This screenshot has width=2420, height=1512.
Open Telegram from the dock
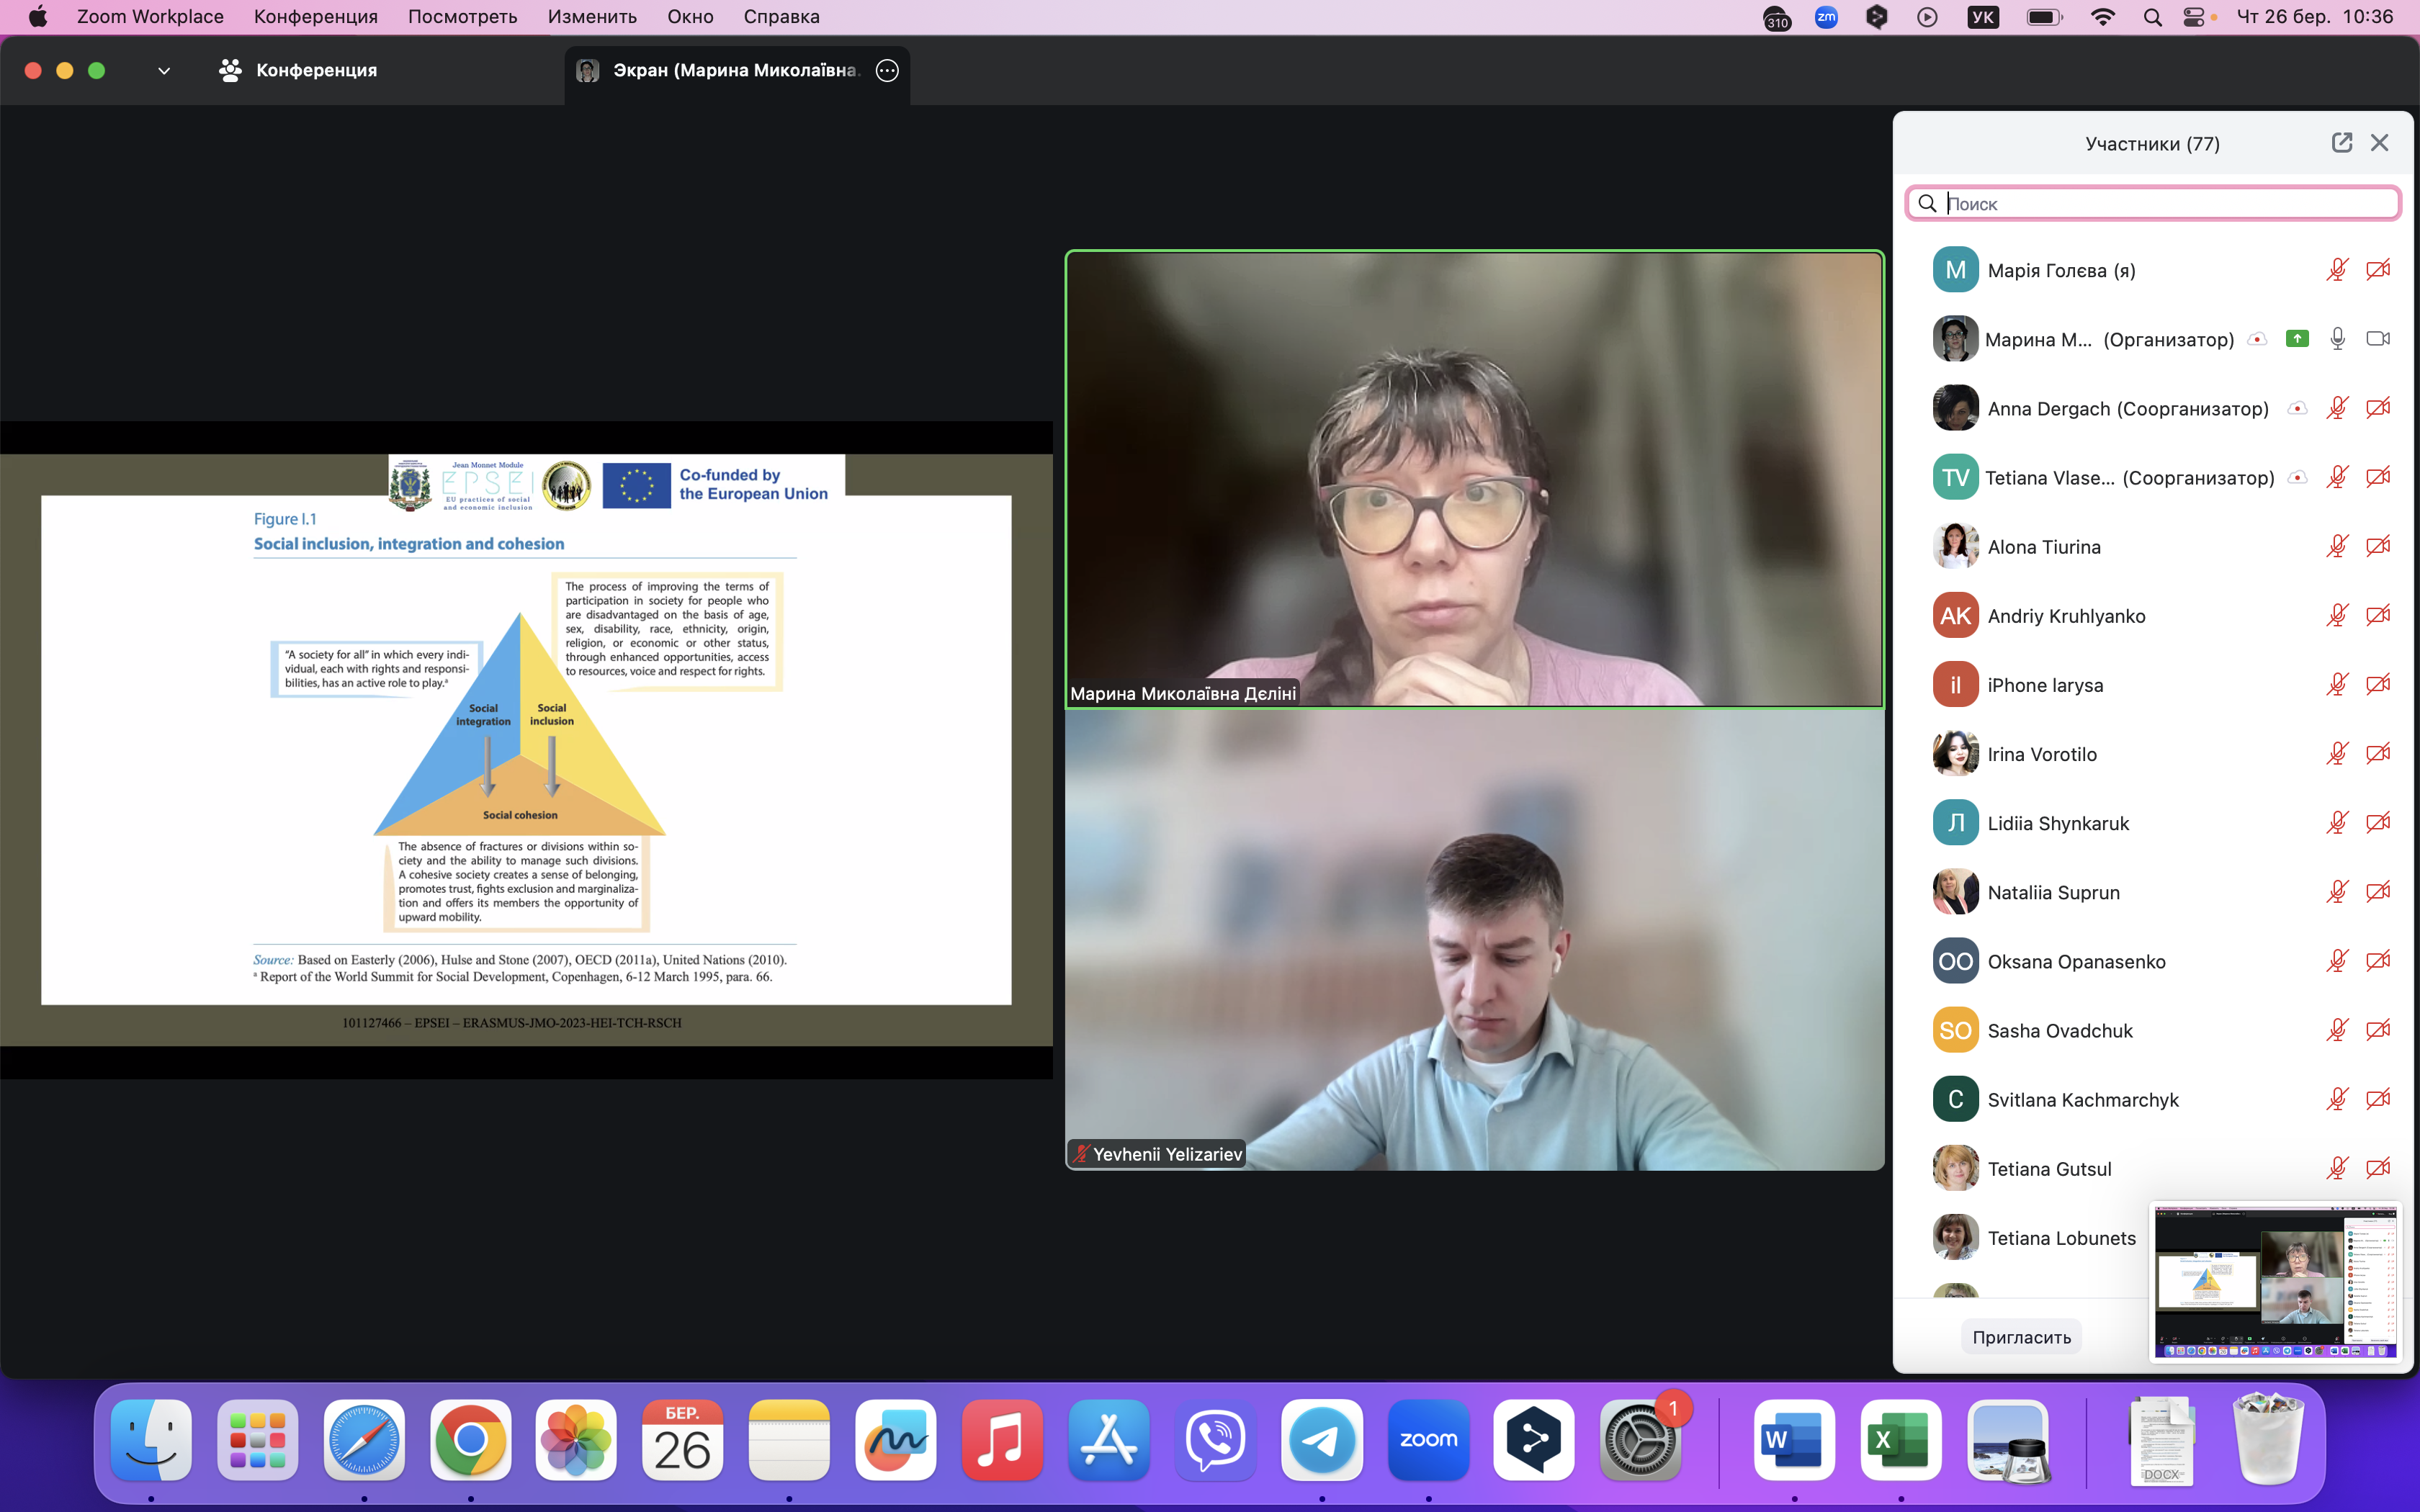(1322, 1440)
